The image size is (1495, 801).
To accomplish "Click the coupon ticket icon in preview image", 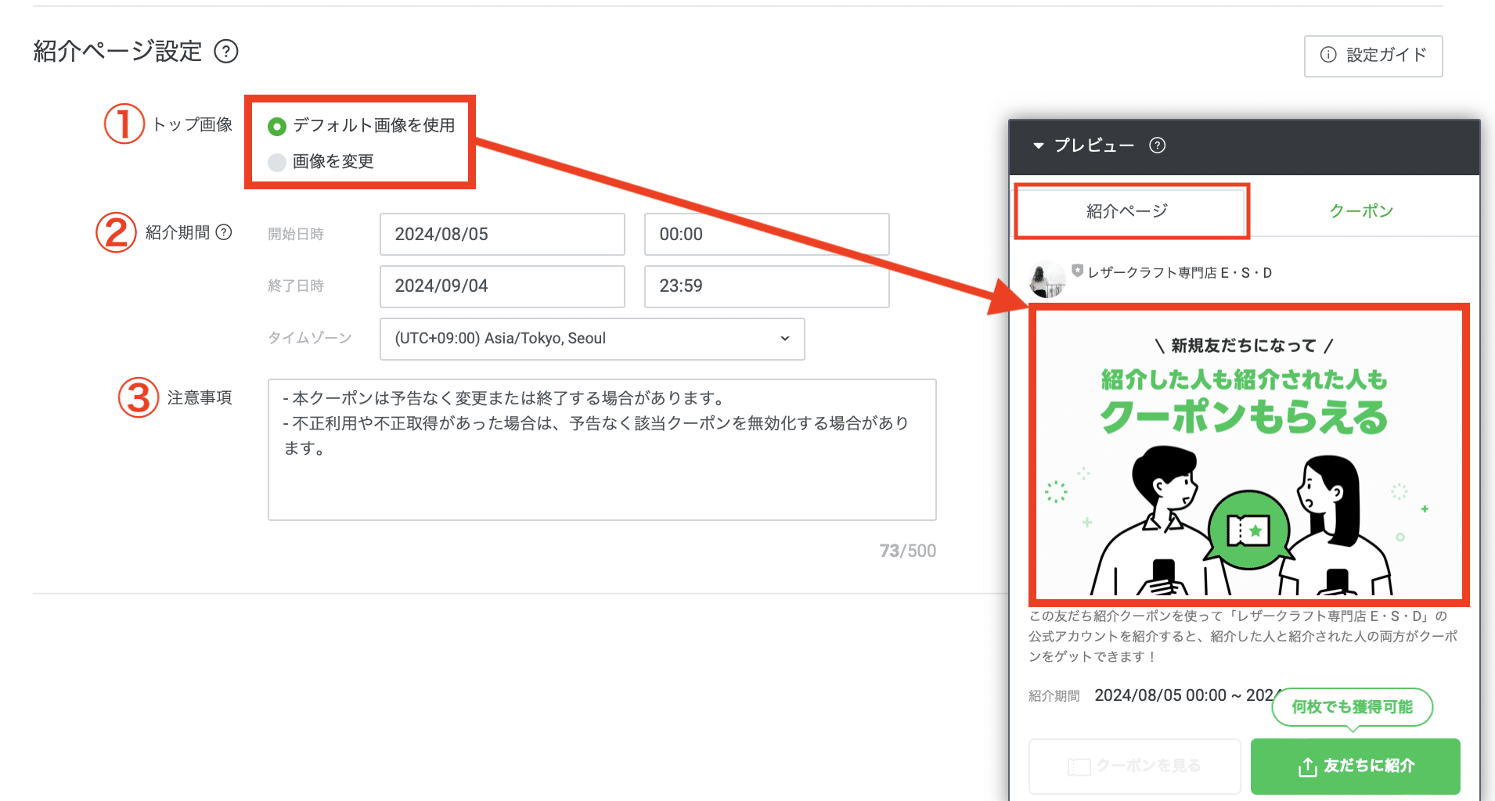I will coord(1248,530).
